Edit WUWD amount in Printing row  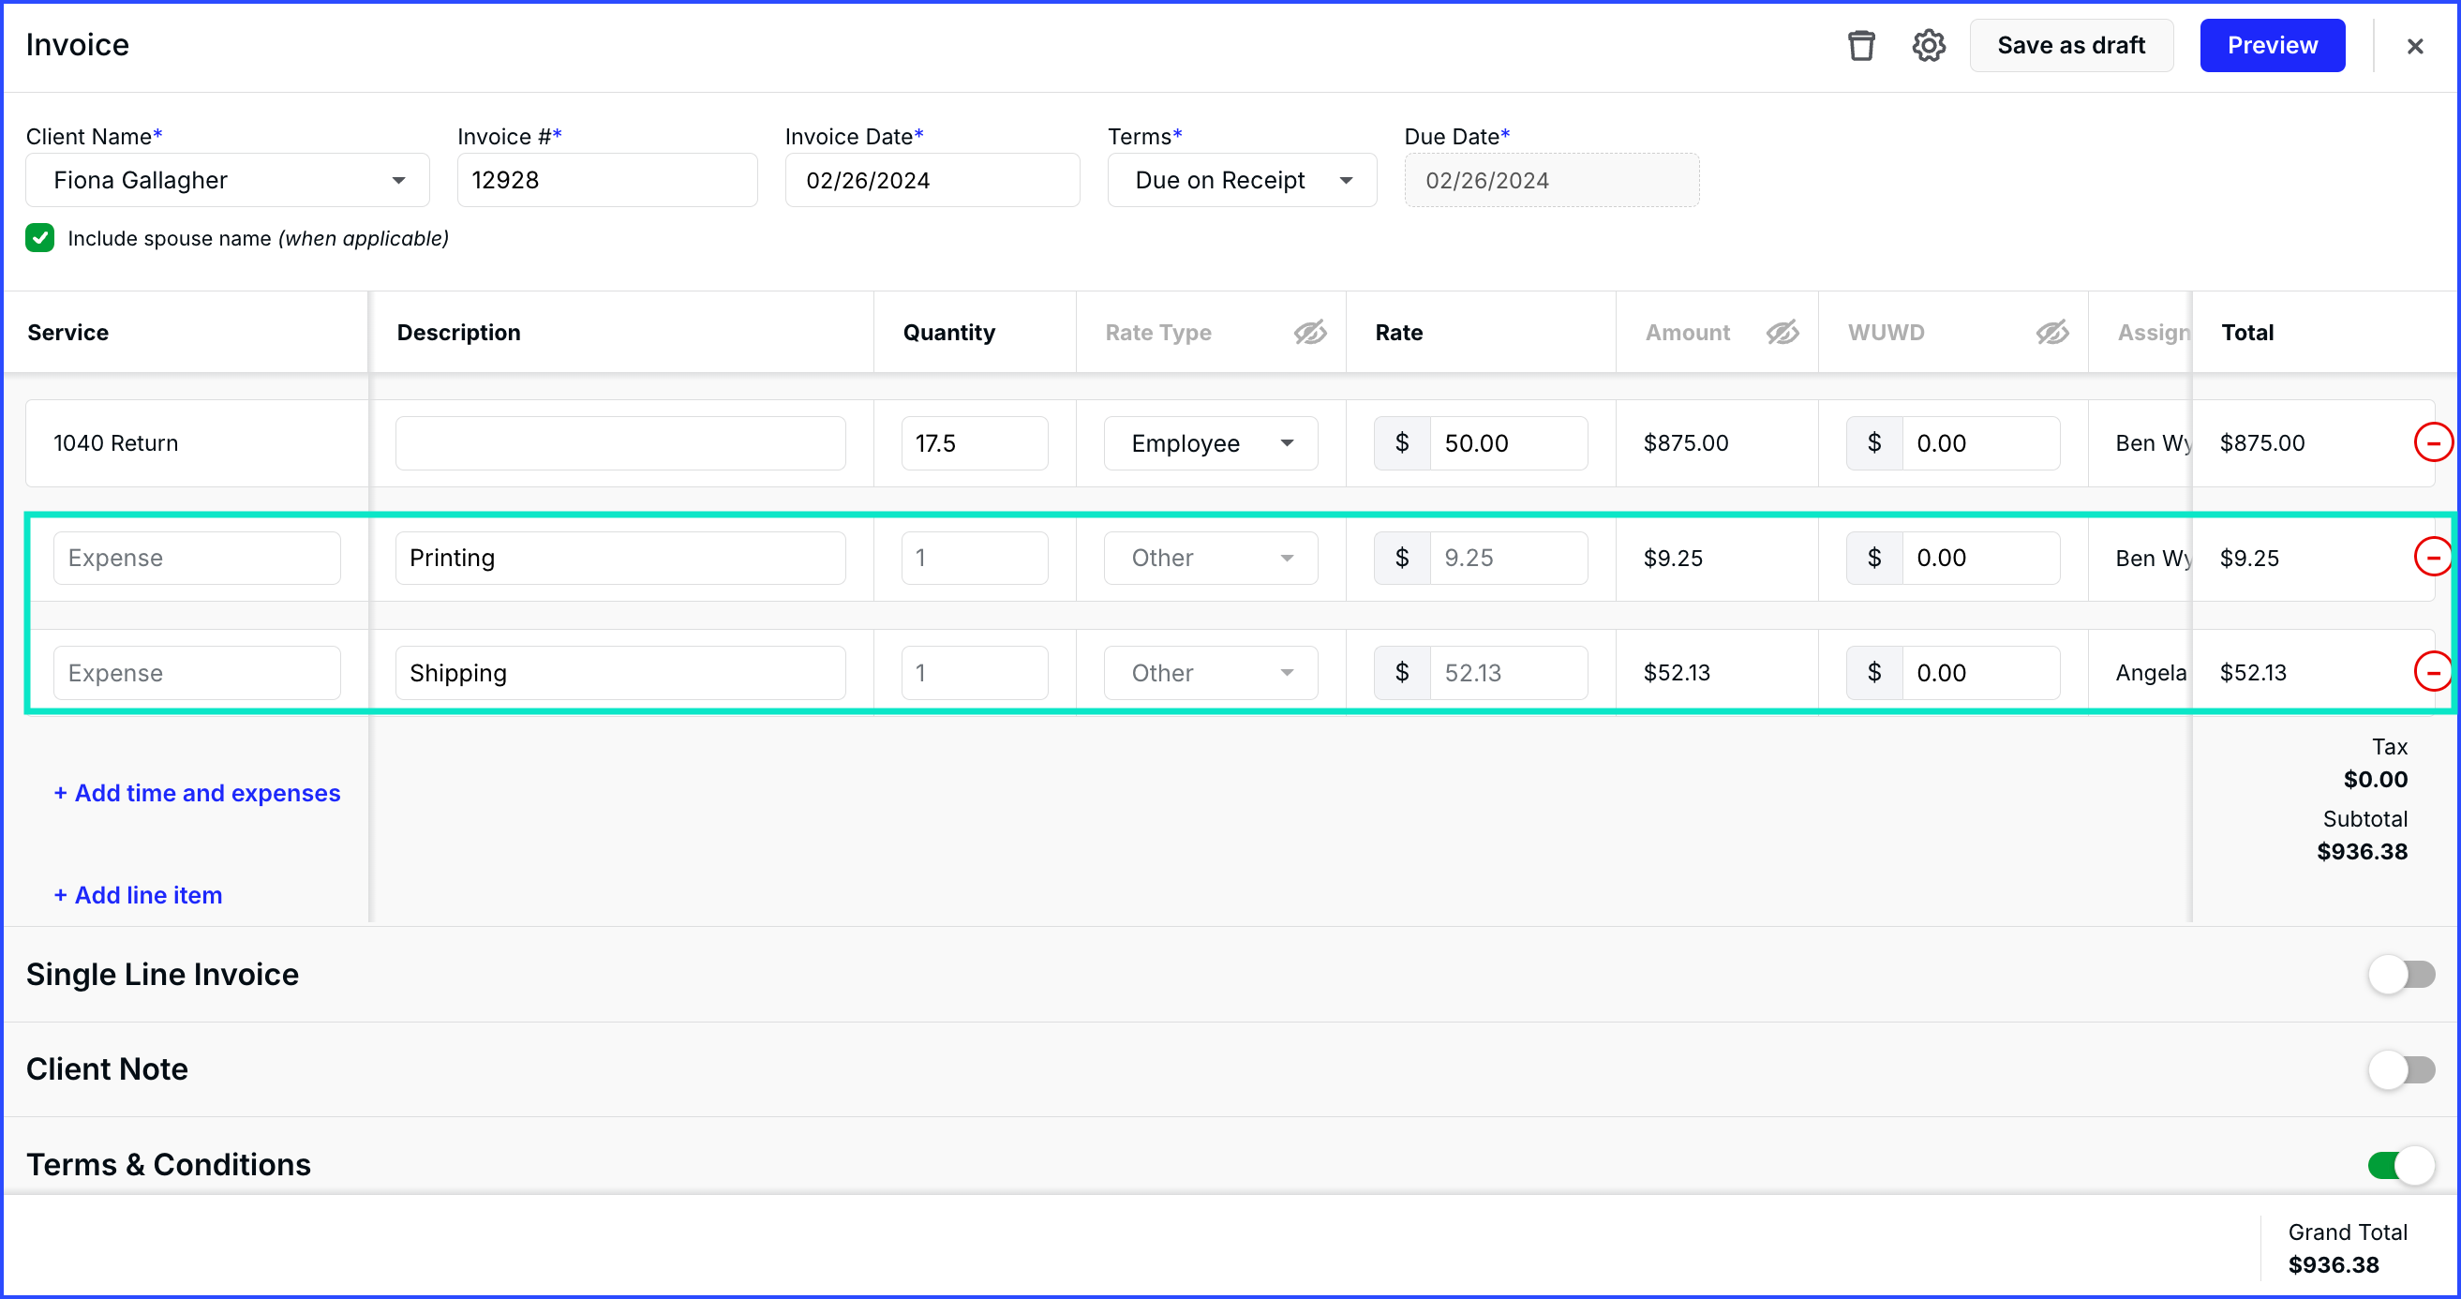click(x=1979, y=558)
